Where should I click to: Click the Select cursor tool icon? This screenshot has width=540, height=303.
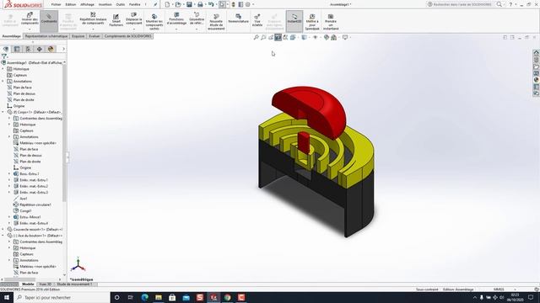tap(223, 4)
